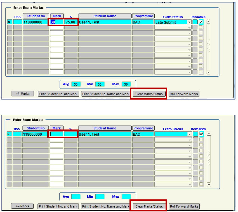The width and height of the screenshot is (238, 212).
Task: Click the empty cyan Mark field for student 118000000
Action: [57, 134]
